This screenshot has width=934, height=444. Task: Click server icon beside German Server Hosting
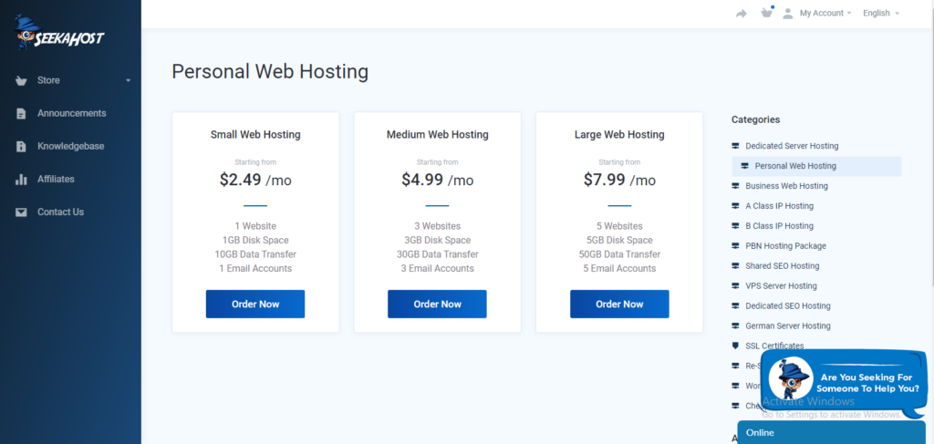736,326
